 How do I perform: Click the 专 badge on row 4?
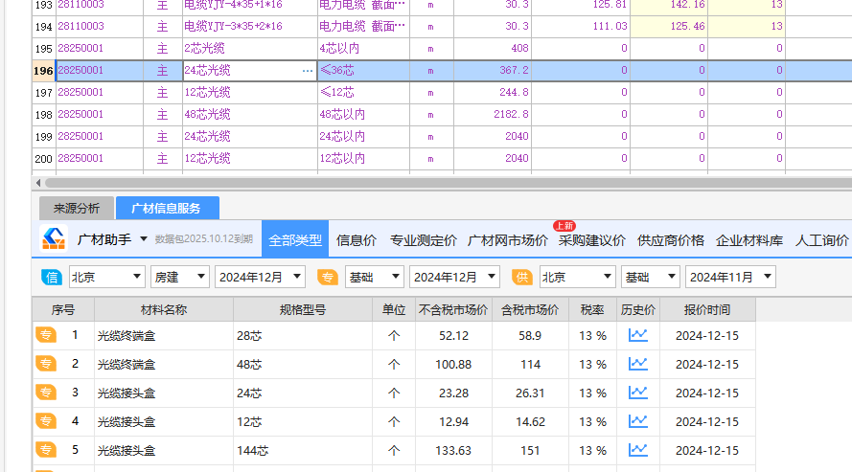46,421
